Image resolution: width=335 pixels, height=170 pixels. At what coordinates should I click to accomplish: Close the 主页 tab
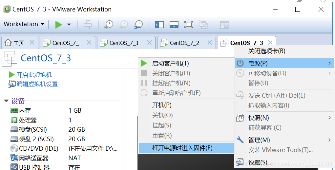pos(32,43)
